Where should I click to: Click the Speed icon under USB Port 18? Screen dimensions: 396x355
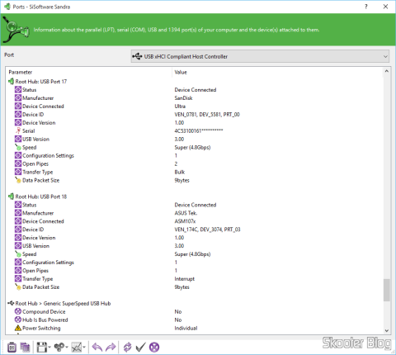[x=18, y=254]
